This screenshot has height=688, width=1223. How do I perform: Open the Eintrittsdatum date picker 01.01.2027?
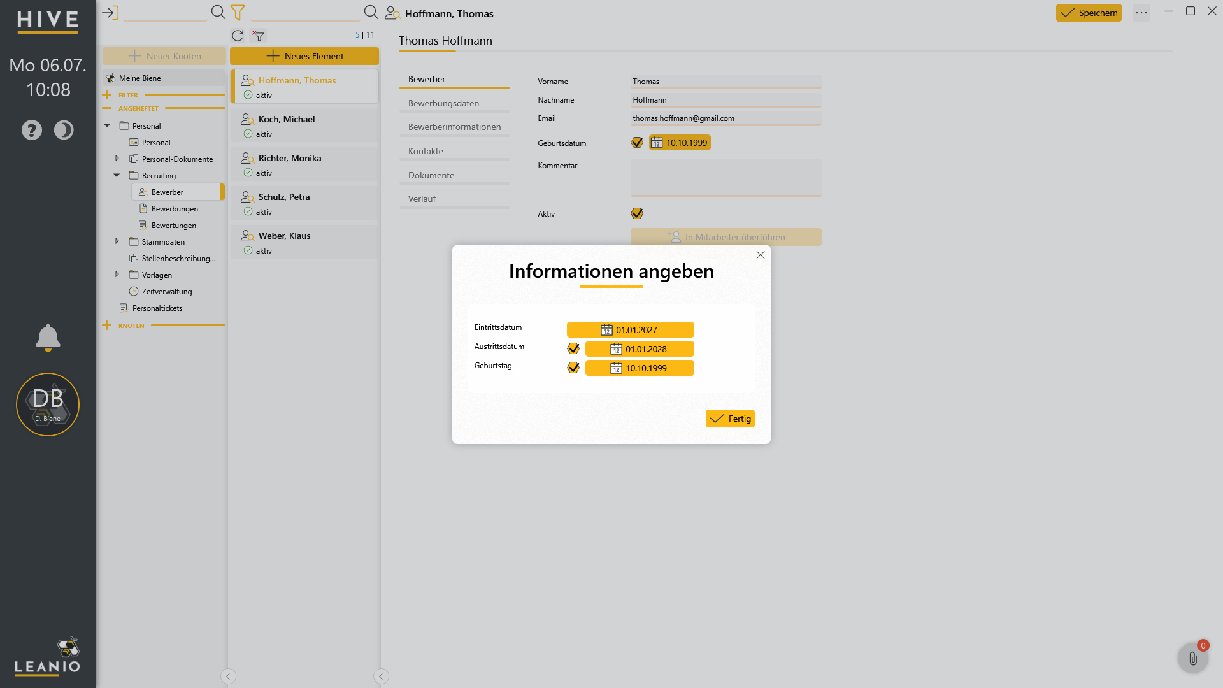[630, 330]
